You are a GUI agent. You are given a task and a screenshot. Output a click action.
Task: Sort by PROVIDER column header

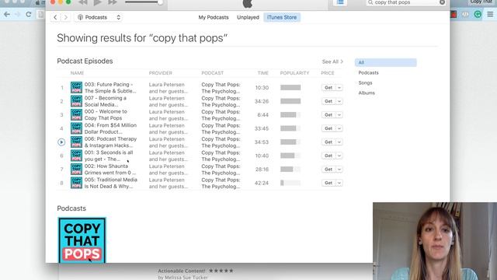click(161, 73)
